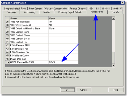128x97 pixels.
Task: Open the Profit Centers tab
Action: (35, 8)
